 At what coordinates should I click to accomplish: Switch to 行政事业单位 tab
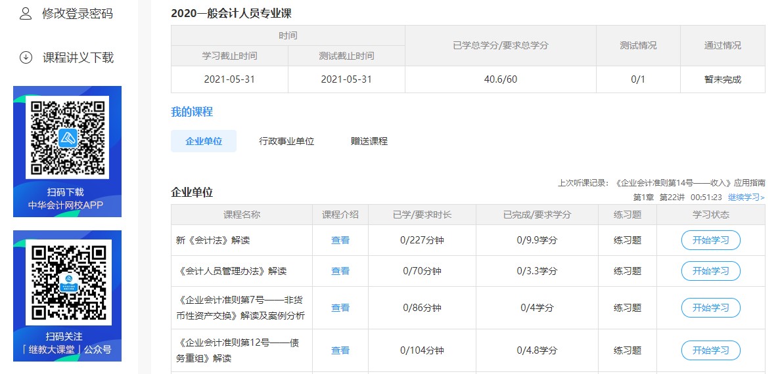pyautogui.click(x=286, y=141)
